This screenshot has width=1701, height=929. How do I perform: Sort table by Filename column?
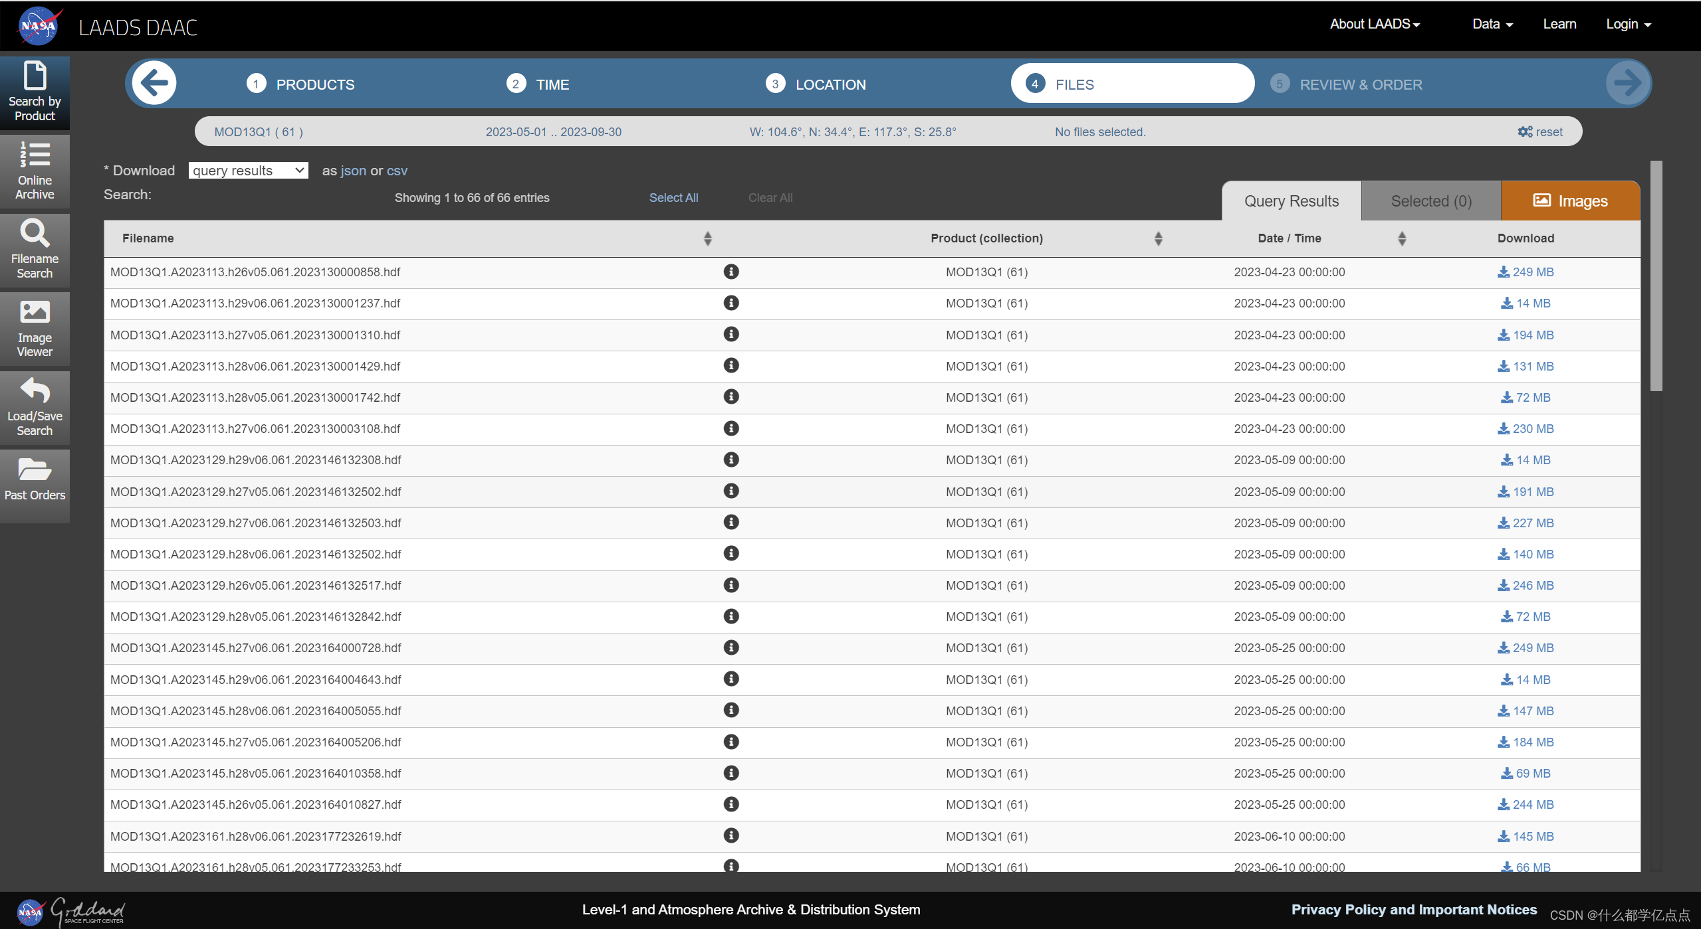707,238
